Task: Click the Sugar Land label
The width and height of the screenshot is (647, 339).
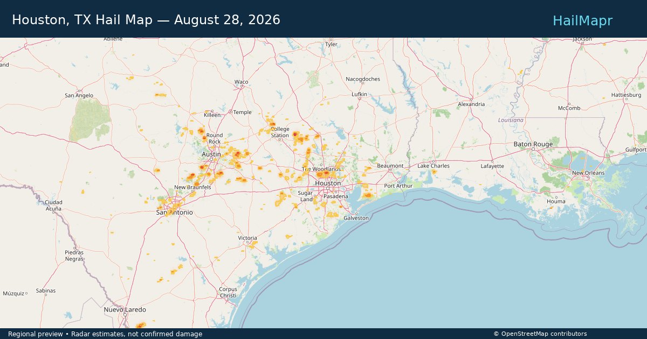Action: coord(306,196)
